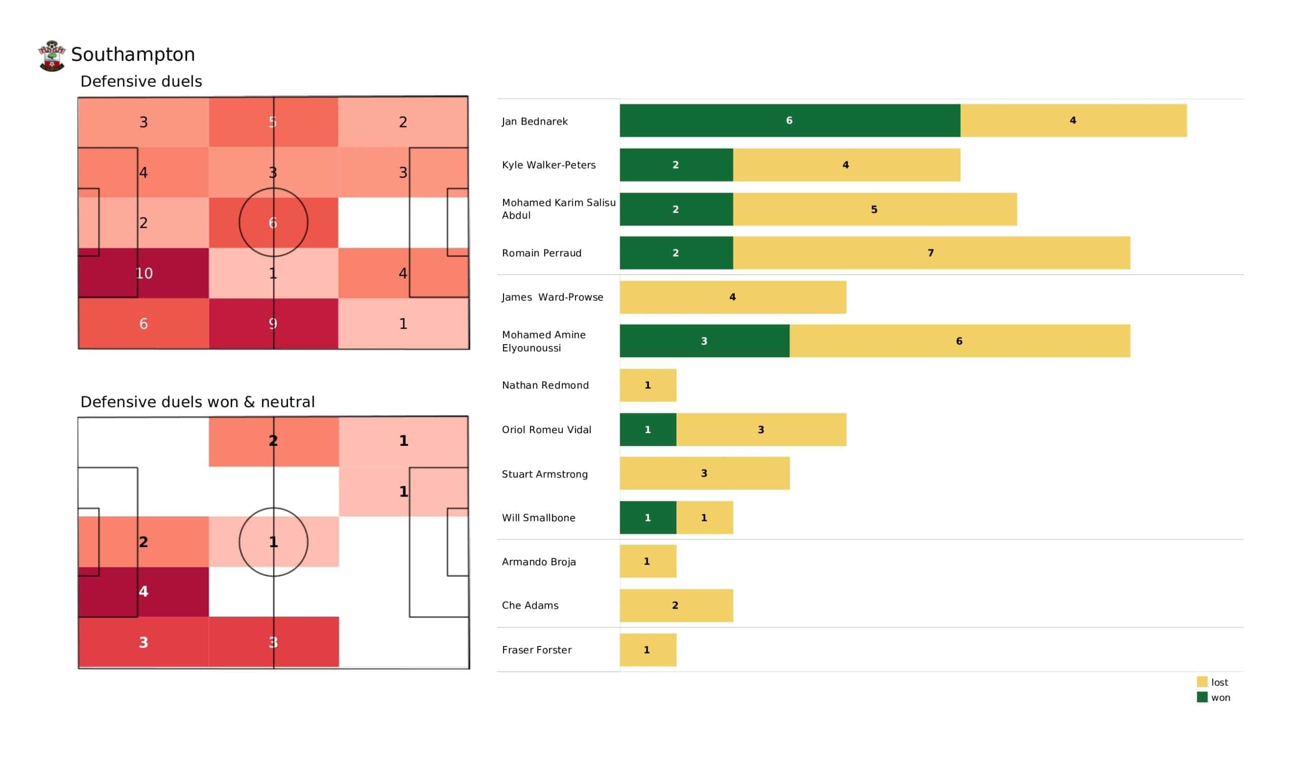Click Oriol Romeu Vidal's green won bar
Image resolution: width=1298 pixels, height=762 pixels.
coord(647,430)
